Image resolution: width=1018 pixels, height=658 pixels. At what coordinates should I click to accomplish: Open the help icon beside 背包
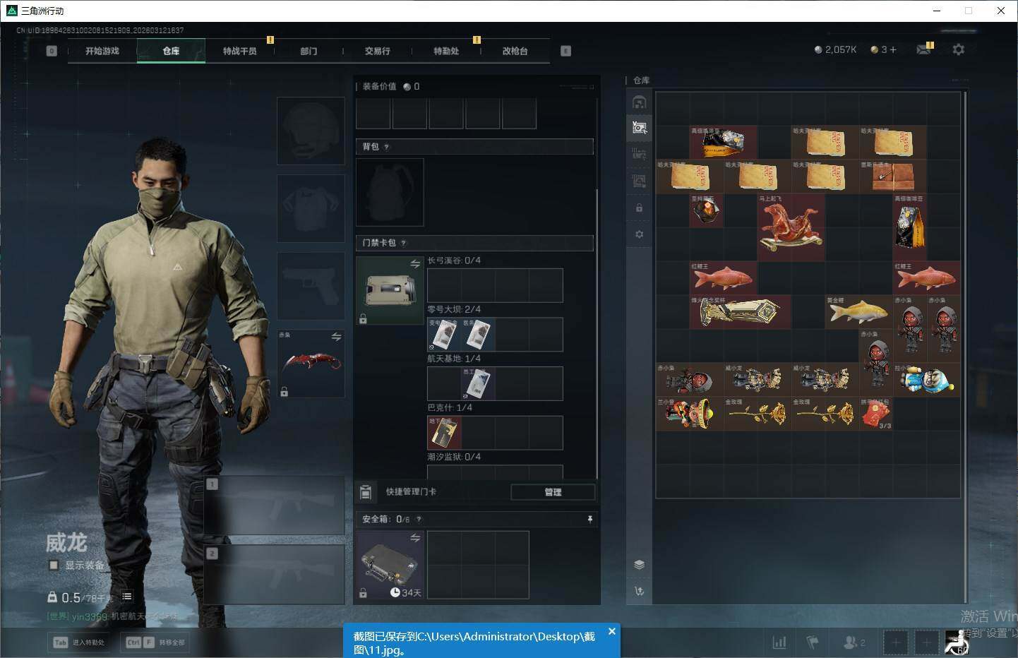coord(386,147)
